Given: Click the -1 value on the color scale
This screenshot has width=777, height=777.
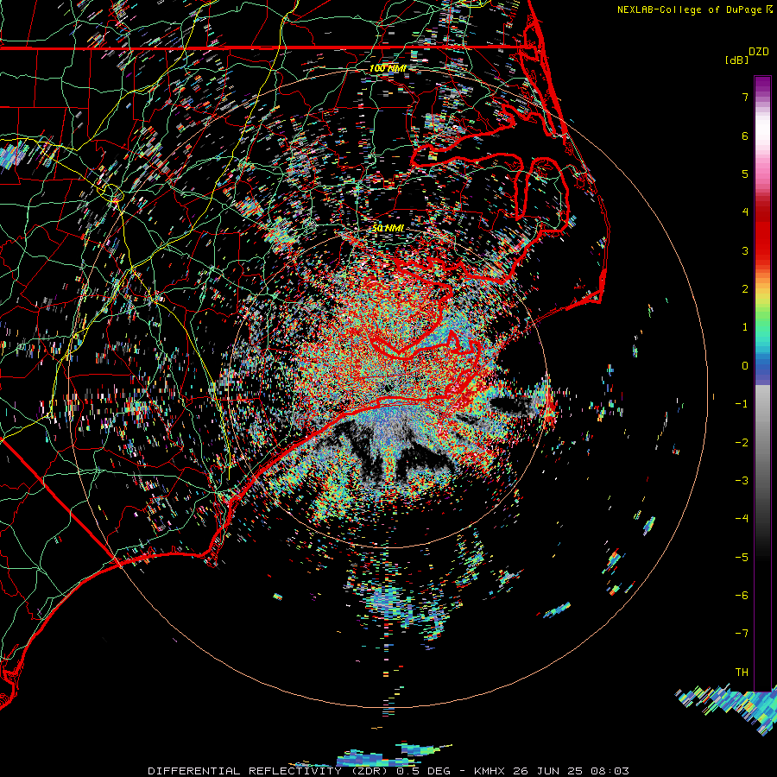Looking at the screenshot, I should pos(742,404).
